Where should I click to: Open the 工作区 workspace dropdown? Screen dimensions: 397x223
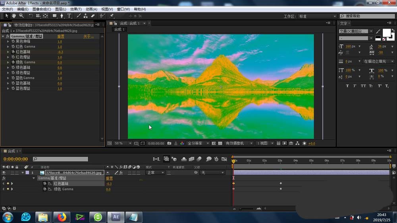click(318, 16)
